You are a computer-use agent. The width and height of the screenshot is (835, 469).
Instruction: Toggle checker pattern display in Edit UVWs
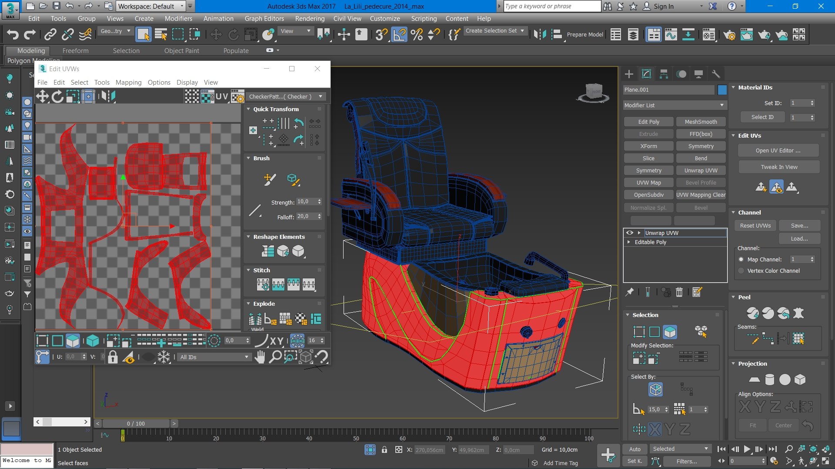(192, 96)
